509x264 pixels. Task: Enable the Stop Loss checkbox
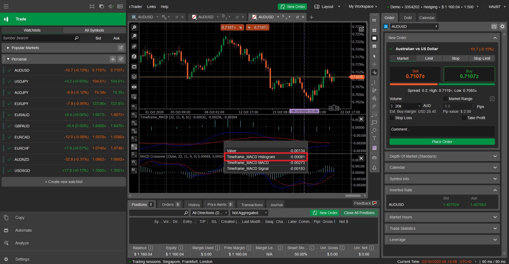pos(392,118)
